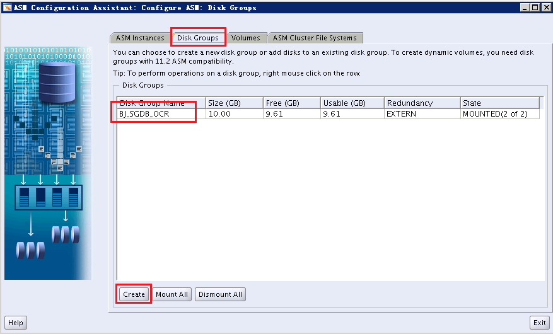Exit the ASM Configuration Assistant
The width and height of the screenshot is (553, 334).
point(539,323)
